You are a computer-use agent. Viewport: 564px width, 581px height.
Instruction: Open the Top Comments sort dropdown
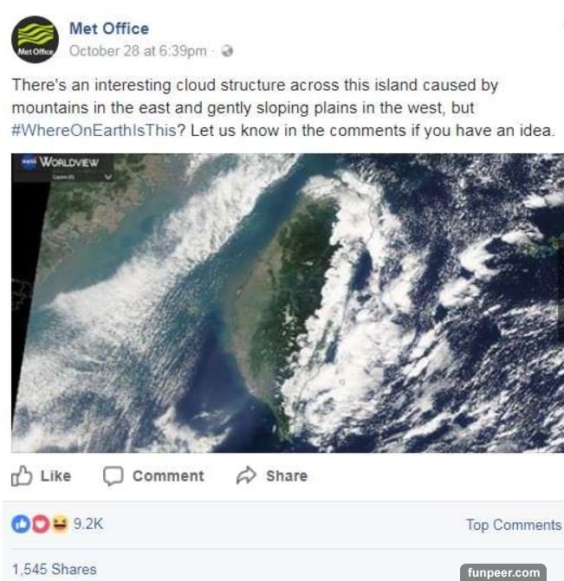tap(514, 525)
